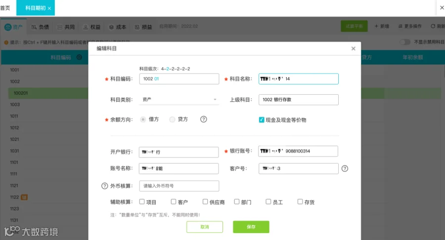
Task: Select row 1012 in the account list
Action: pos(14,128)
